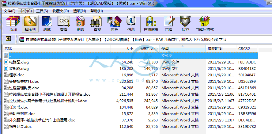Click the 程序.doc file icon
This screenshot has height=134, width=272.
click(6, 75)
